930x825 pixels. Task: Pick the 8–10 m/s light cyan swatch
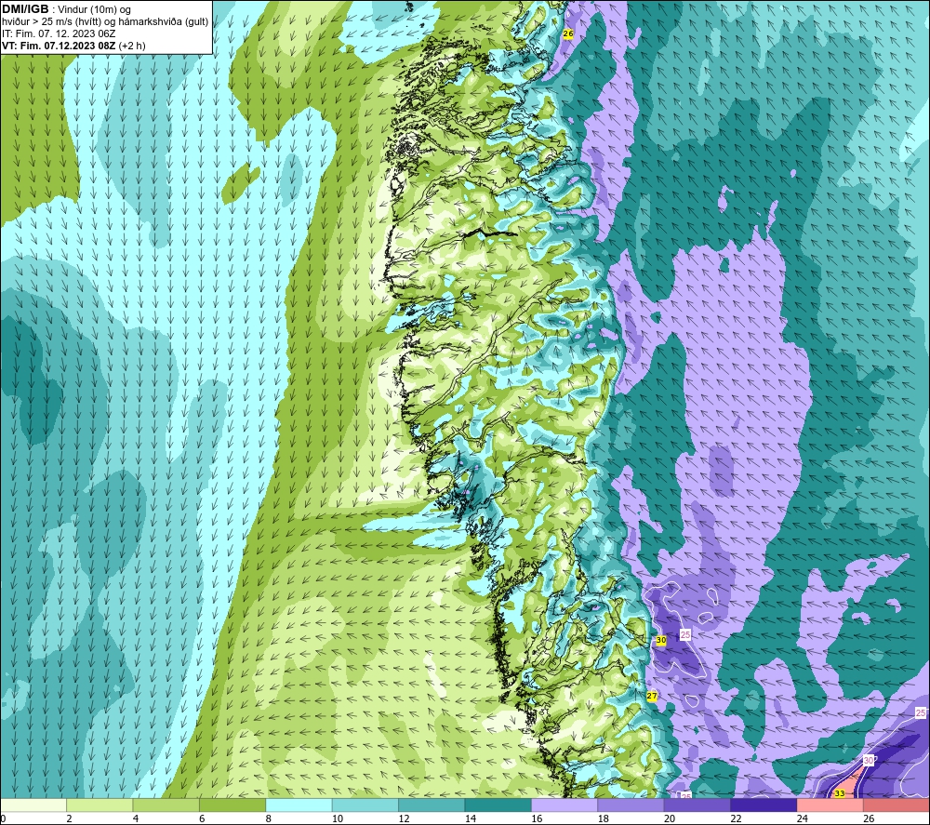299,805
